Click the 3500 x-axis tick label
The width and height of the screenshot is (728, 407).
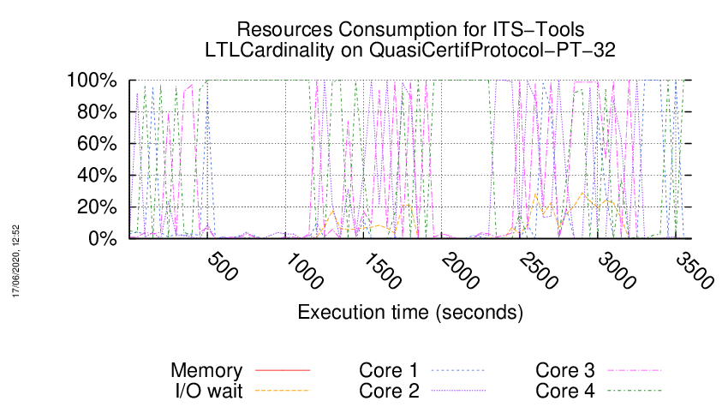(694, 272)
